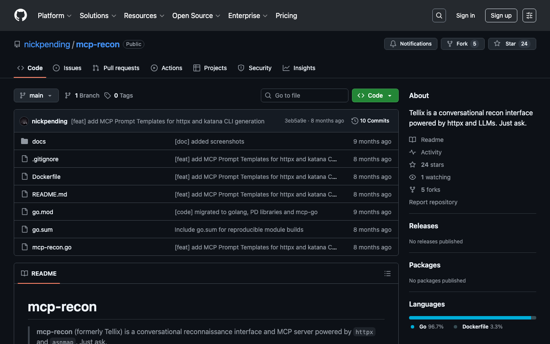Open the Platform navigation menu
The width and height of the screenshot is (550, 344).
[55, 15]
